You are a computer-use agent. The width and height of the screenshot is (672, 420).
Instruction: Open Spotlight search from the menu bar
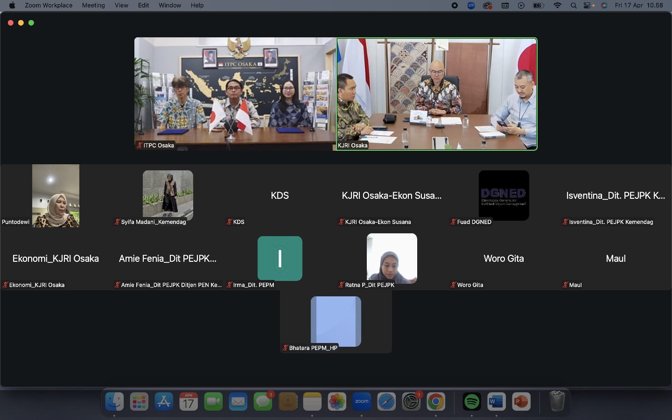point(573,6)
